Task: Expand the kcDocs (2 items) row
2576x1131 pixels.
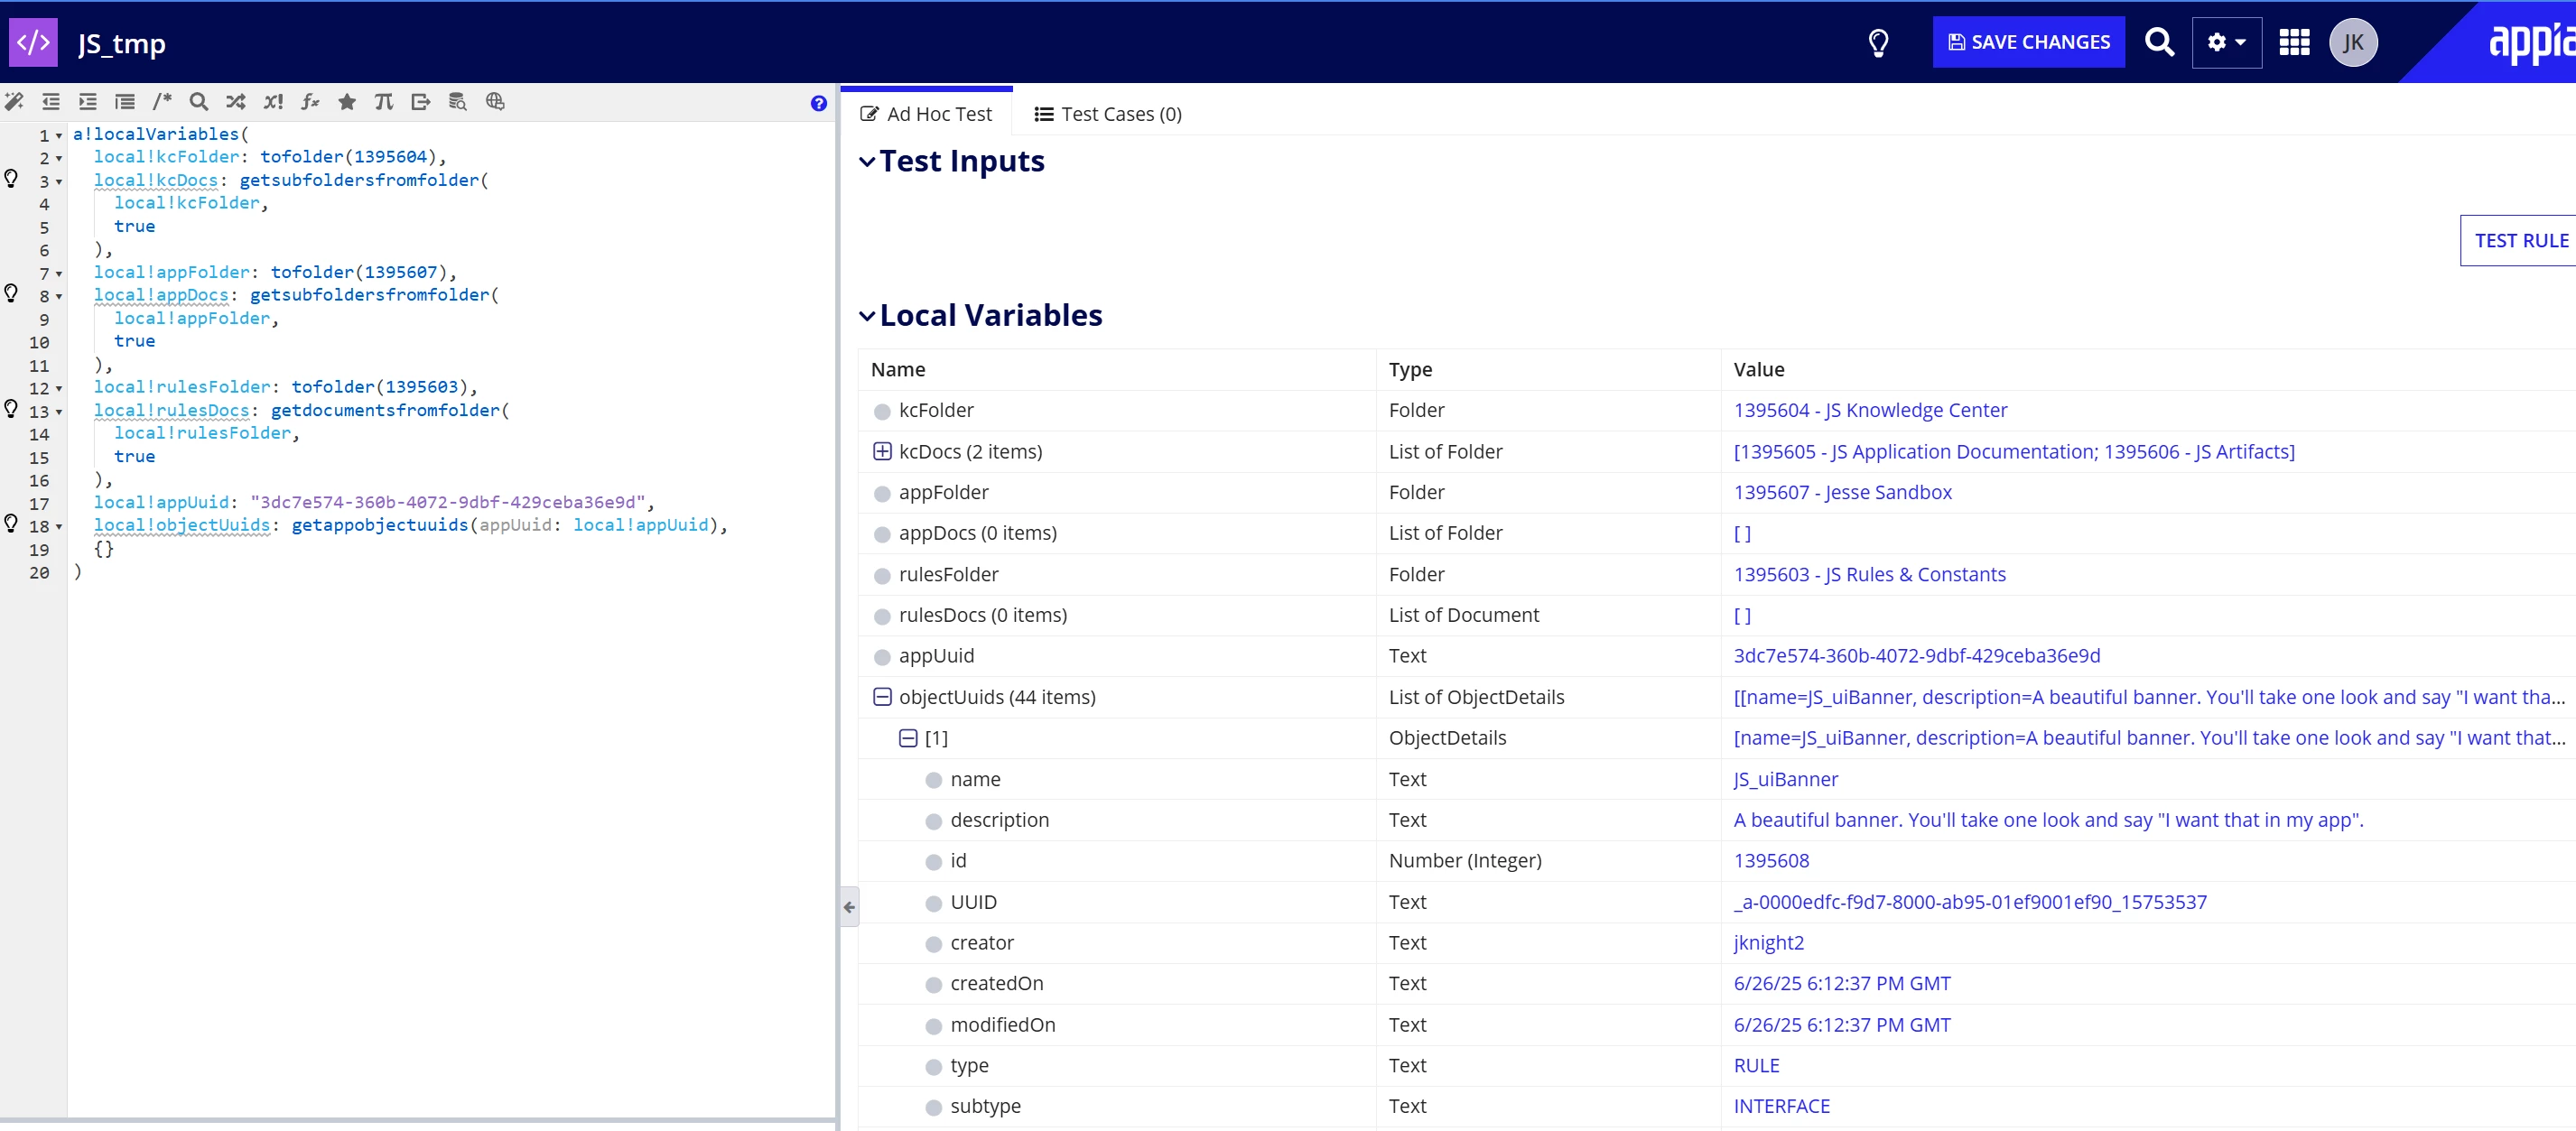Action: [882, 451]
